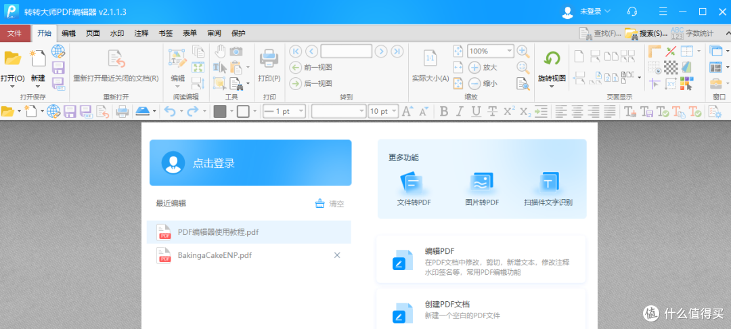The height and width of the screenshot is (329, 731).
Task: Click the 新建 new document icon in ribbon
Action: tap(38, 58)
